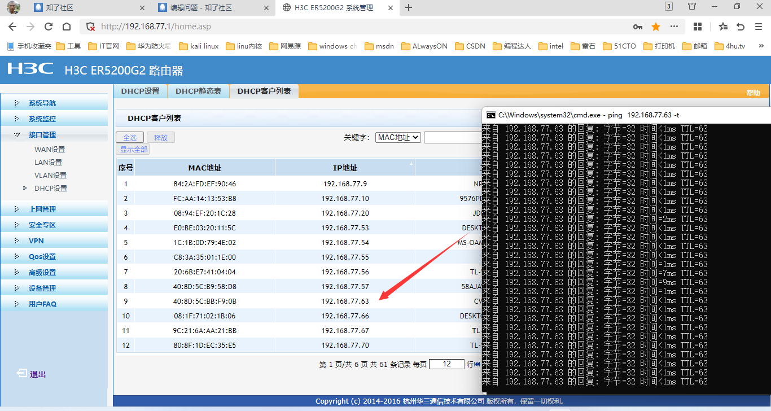Screen dimensions: 771x411
Task: Click the browser reload page icon
Action: 49,27
